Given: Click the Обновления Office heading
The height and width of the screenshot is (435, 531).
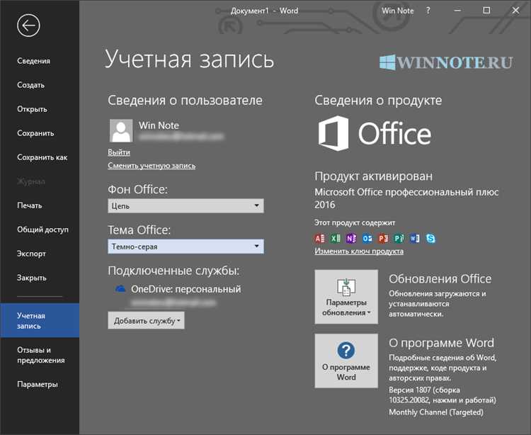Looking at the screenshot, I should point(440,279).
